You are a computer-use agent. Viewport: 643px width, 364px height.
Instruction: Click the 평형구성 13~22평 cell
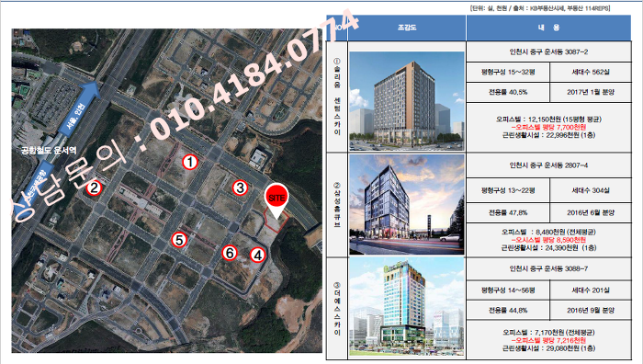pos(508,190)
